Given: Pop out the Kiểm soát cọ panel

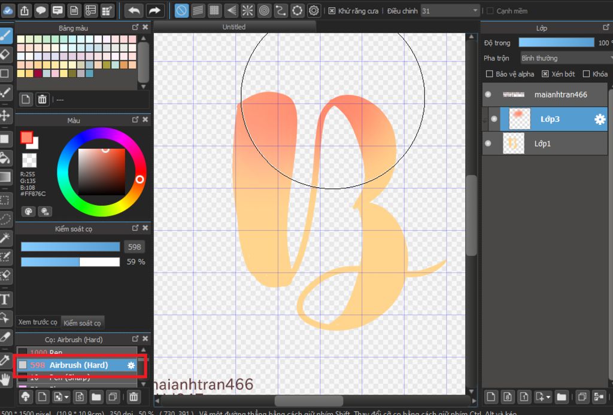Looking at the screenshot, I should coord(135,228).
